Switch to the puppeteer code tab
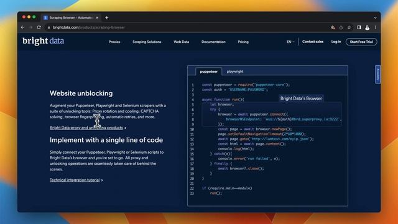 (x=209, y=72)
